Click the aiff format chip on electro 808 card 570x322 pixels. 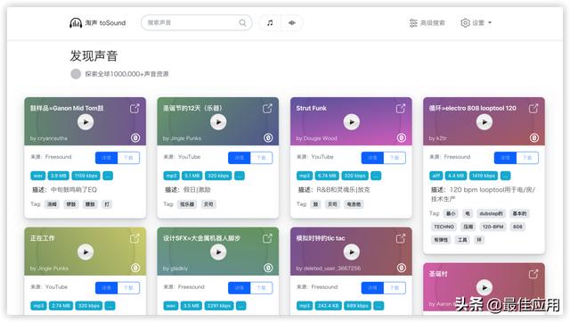(x=436, y=176)
